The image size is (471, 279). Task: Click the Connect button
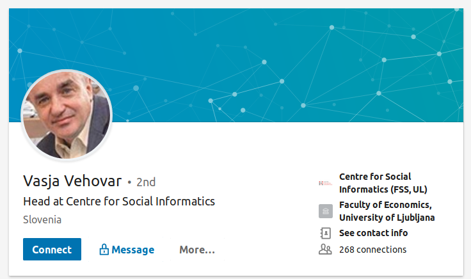[x=52, y=250]
